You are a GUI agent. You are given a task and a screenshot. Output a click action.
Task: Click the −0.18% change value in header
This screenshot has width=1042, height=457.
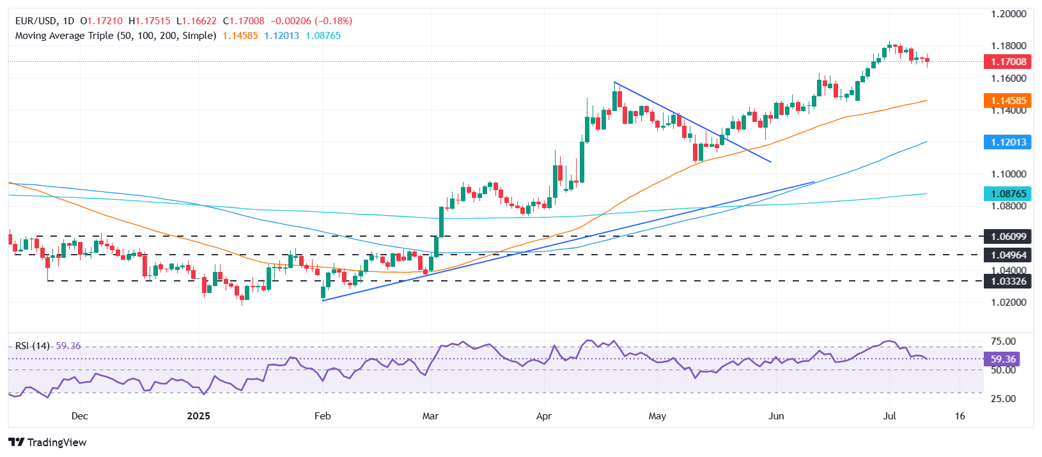(333, 21)
